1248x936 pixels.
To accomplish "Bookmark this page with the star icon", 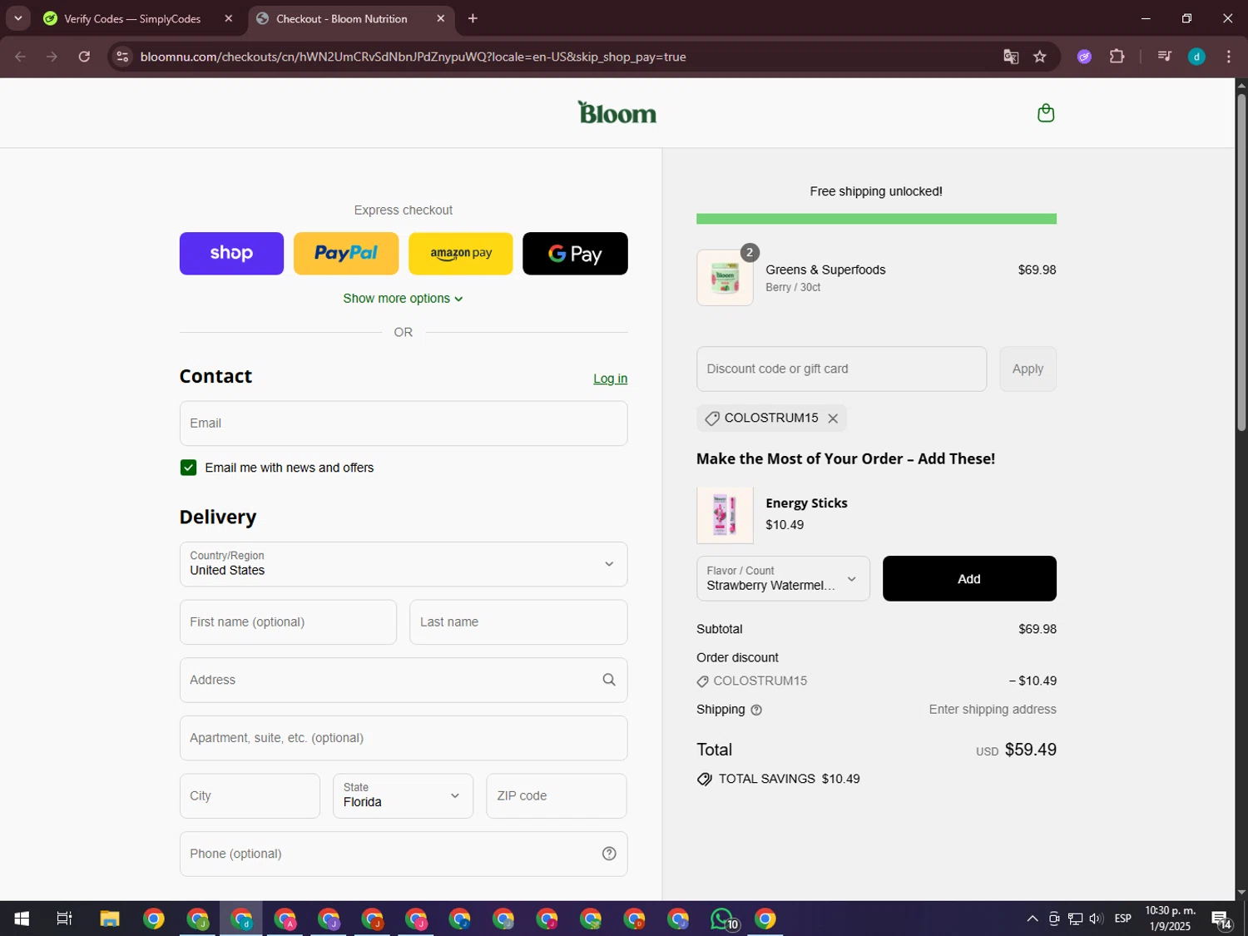I will click(x=1040, y=57).
